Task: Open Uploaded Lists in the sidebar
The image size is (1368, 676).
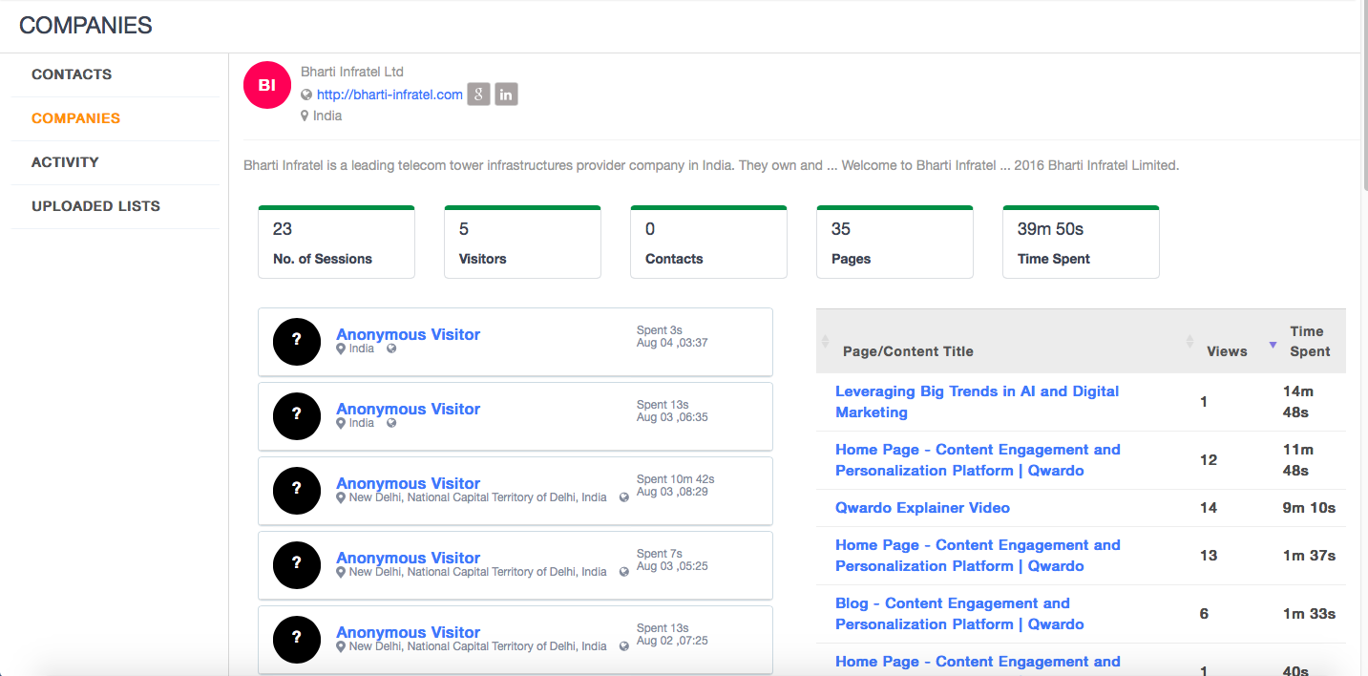Action: click(x=95, y=206)
